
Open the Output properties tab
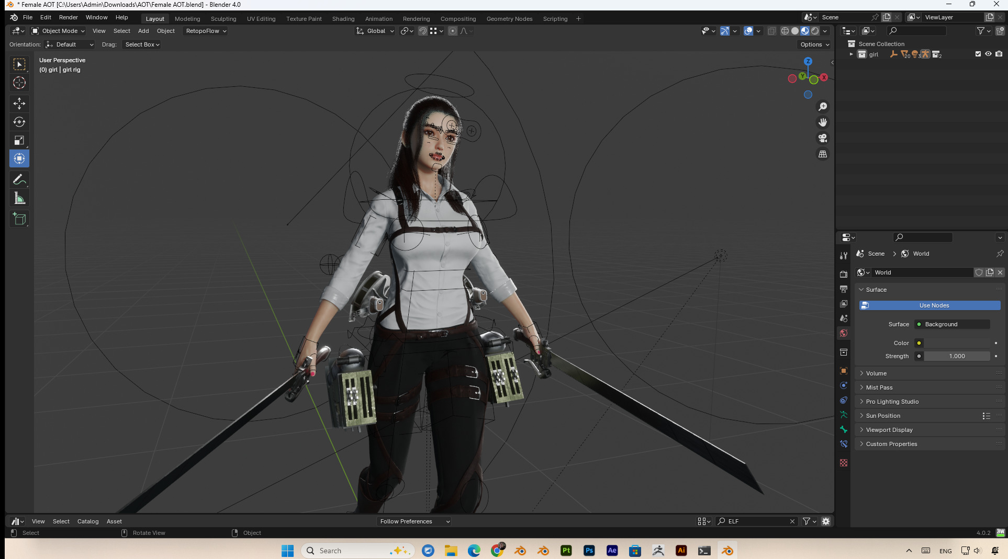pos(844,289)
